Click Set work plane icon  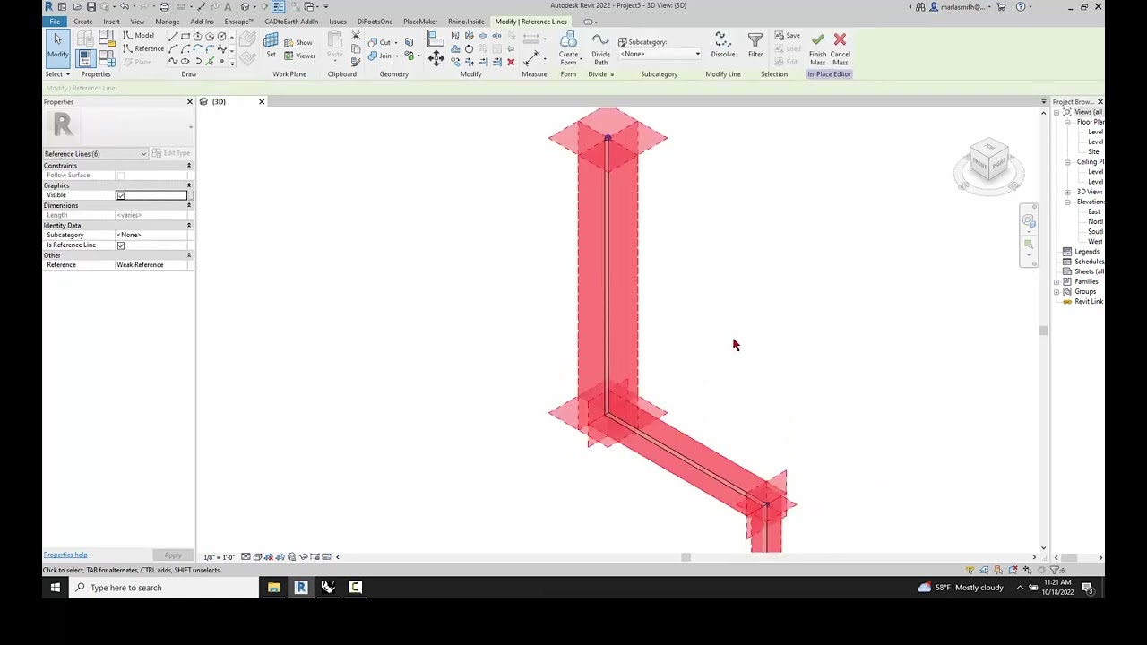tap(271, 46)
